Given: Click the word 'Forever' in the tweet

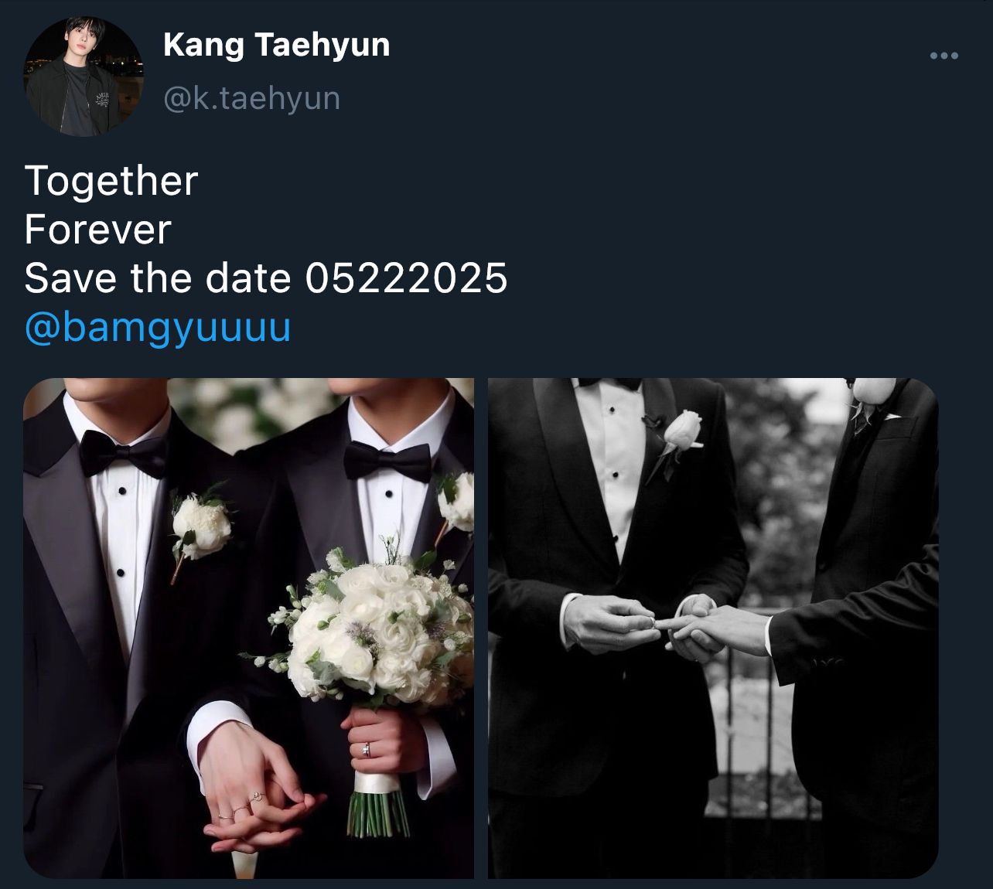Looking at the screenshot, I should coord(97,230).
